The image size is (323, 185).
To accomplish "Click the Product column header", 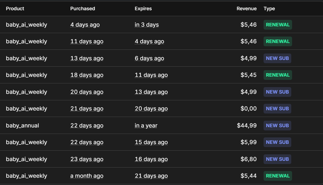I will [x=15, y=9].
